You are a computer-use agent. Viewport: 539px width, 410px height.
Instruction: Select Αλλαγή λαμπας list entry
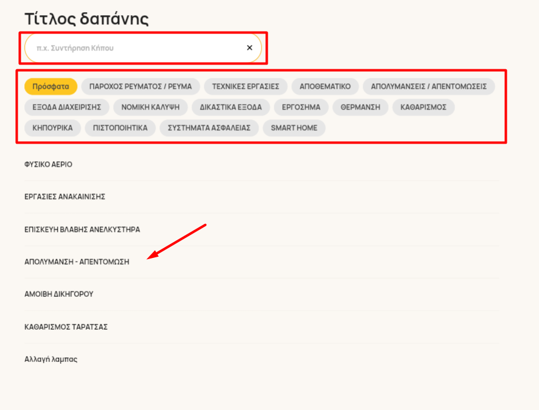pos(262,359)
